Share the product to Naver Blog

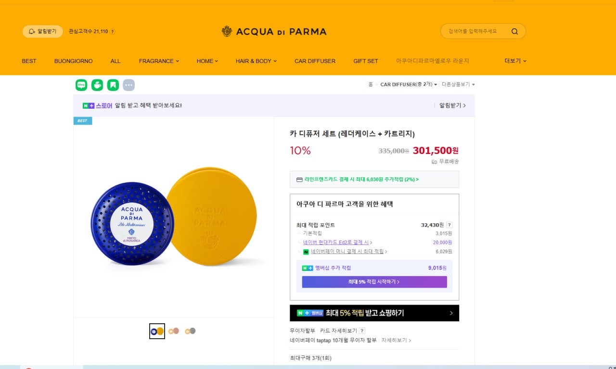pyautogui.click(x=81, y=85)
